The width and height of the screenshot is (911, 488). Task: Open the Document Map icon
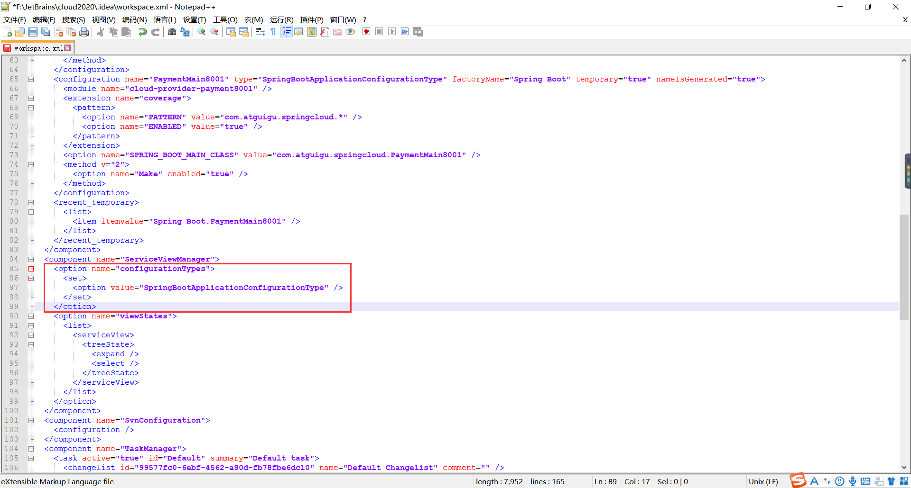(312, 32)
